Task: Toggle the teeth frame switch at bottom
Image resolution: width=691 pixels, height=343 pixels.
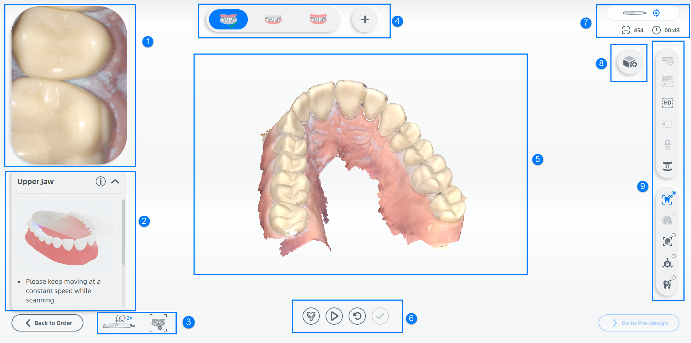Action: (x=158, y=323)
